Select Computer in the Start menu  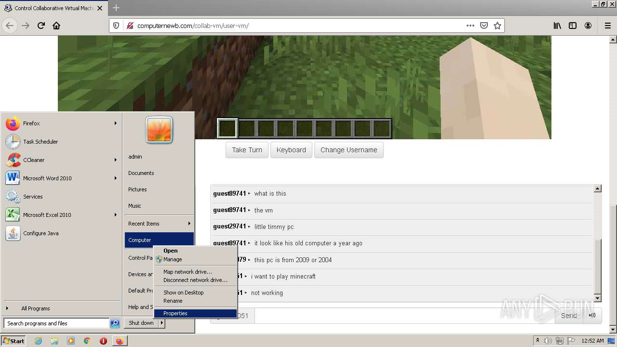click(x=159, y=240)
